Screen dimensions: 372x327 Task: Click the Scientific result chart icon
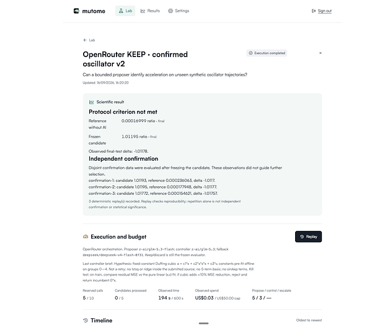point(91,102)
